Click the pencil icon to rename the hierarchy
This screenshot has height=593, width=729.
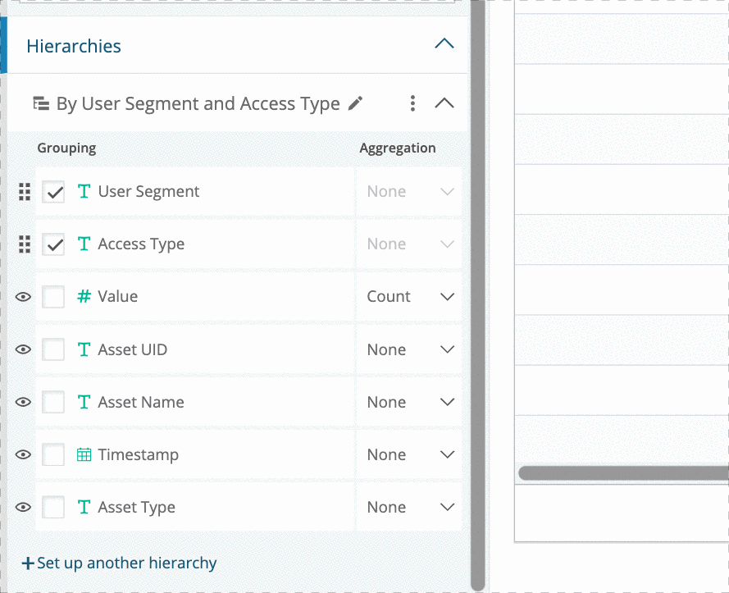point(355,103)
